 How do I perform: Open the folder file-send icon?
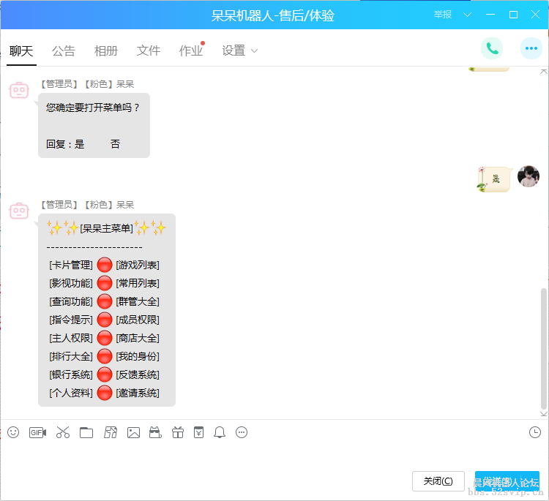[86, 433]
